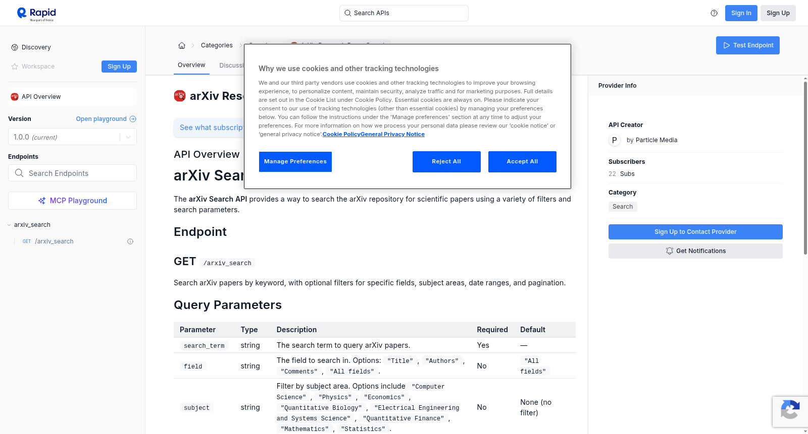Open the version 1.0 dropdown
The height and width of the screenshot is (434, 808).
pos(72,137)
